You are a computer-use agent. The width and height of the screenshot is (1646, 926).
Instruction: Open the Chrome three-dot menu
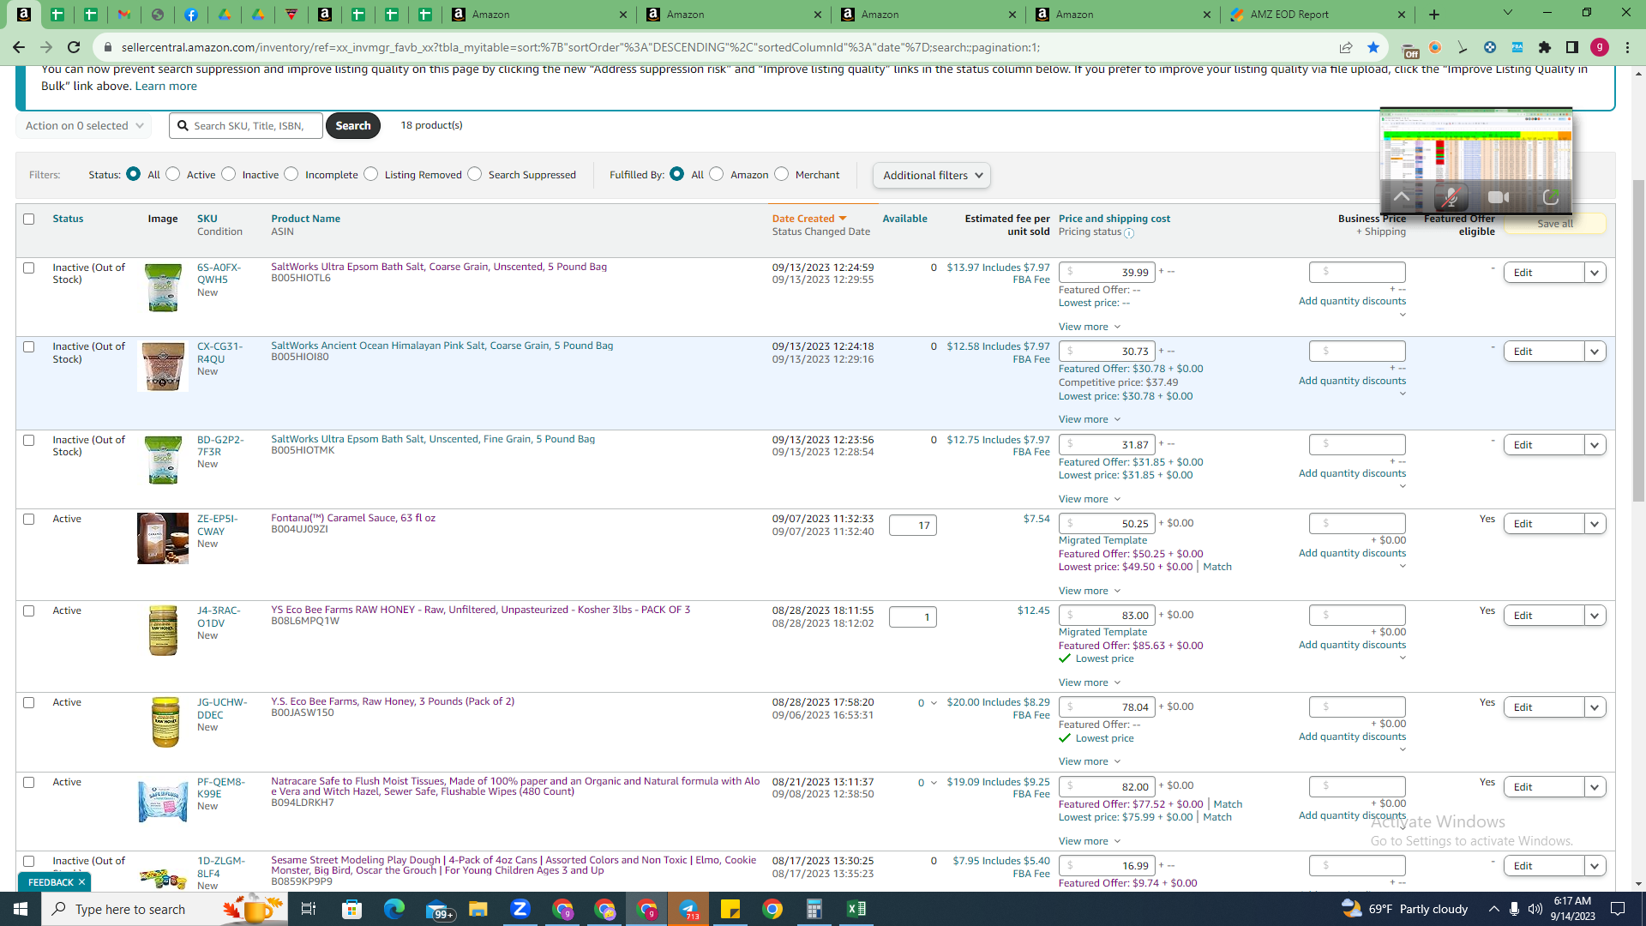tap(1627, 47)
